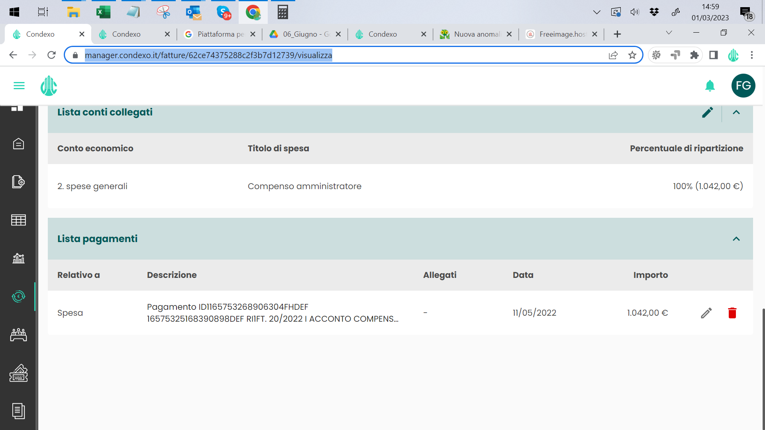Delete the 1.042,00 € payment row
The width and height of the screenshot is (765, 430).
[732, 313]
